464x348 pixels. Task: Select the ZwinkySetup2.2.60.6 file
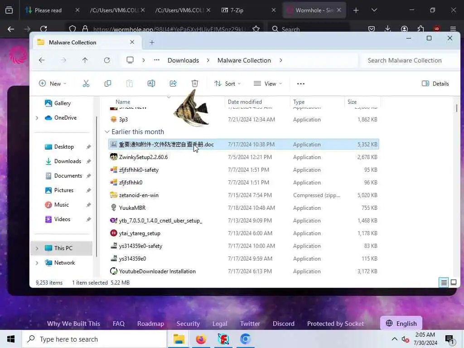point(244,157)
